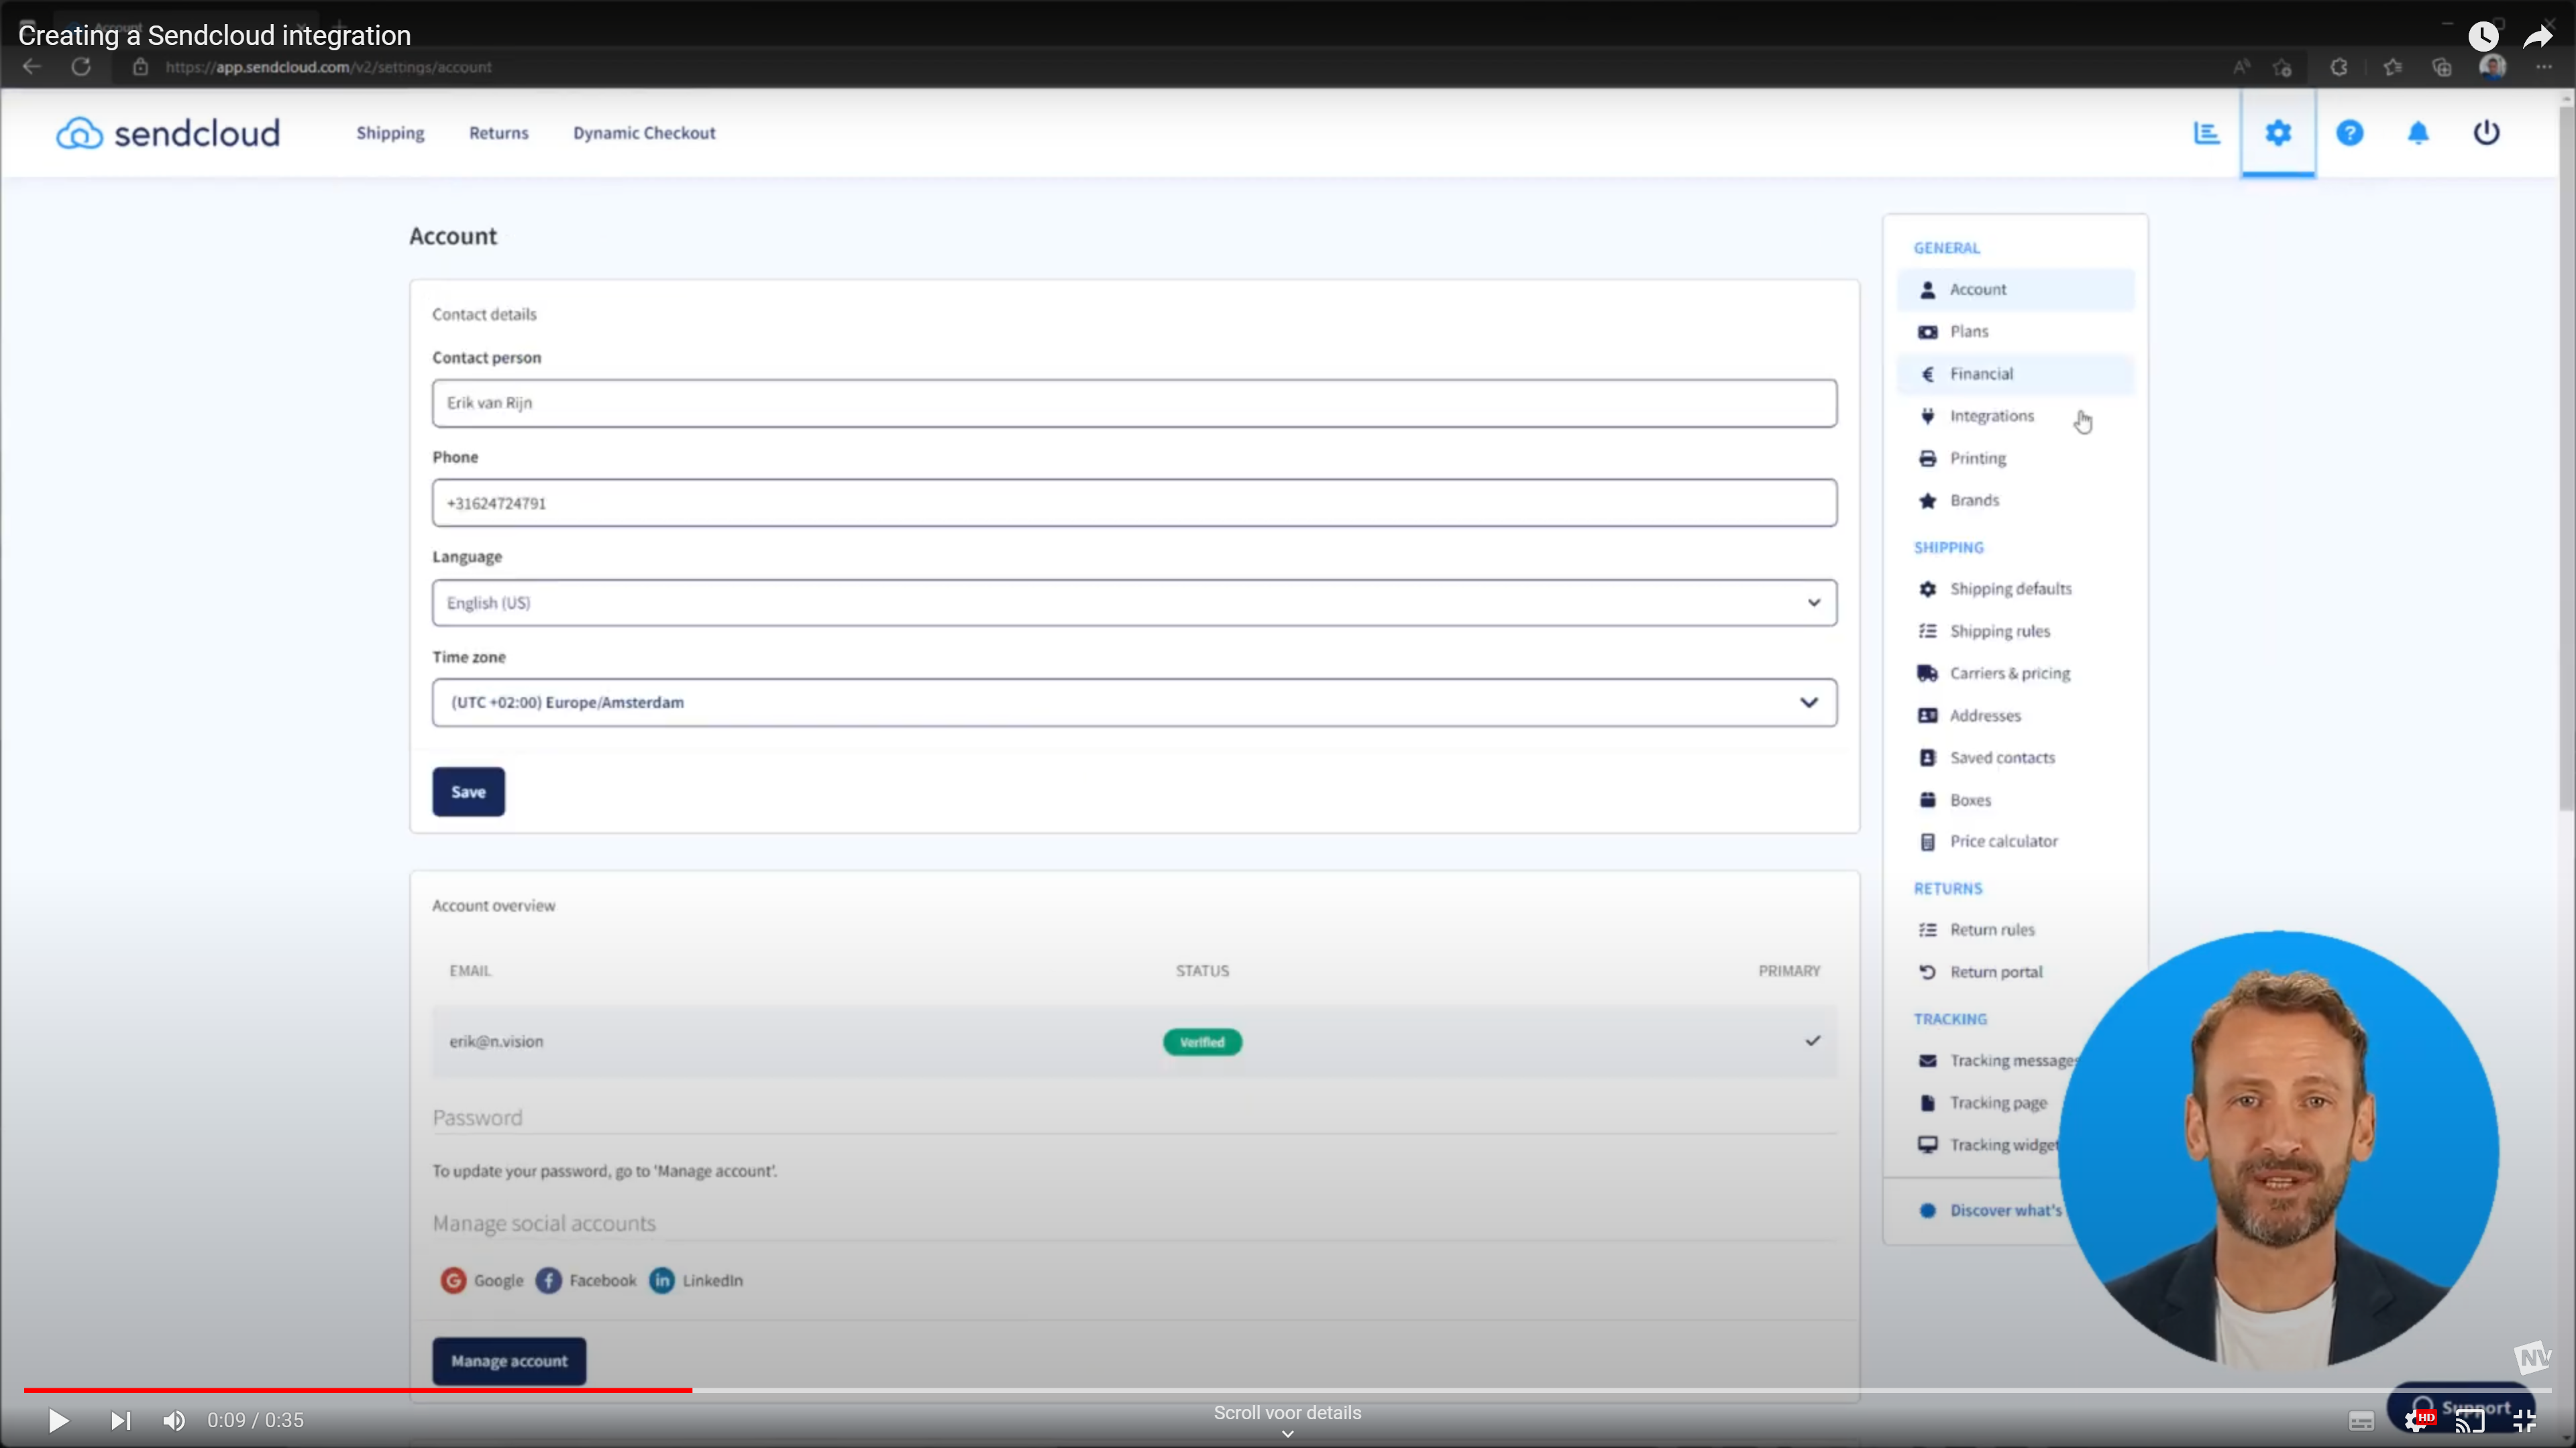
Task: Connect Google social account icon
Action: point(453,1280)
